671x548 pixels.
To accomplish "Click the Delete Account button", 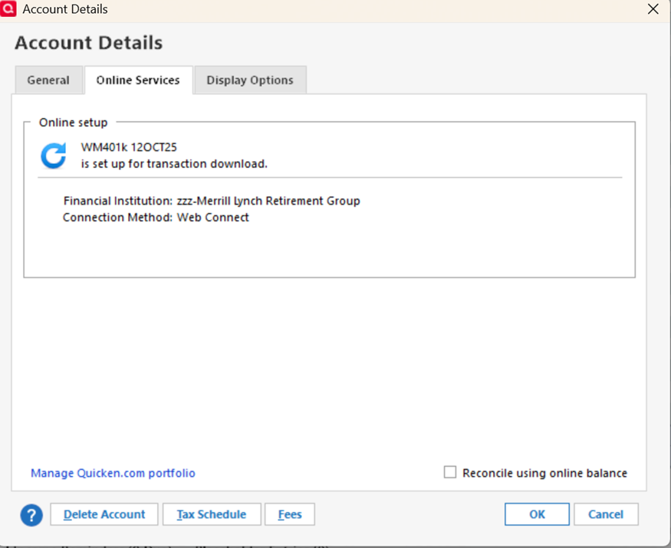I will tap(104, 514).
